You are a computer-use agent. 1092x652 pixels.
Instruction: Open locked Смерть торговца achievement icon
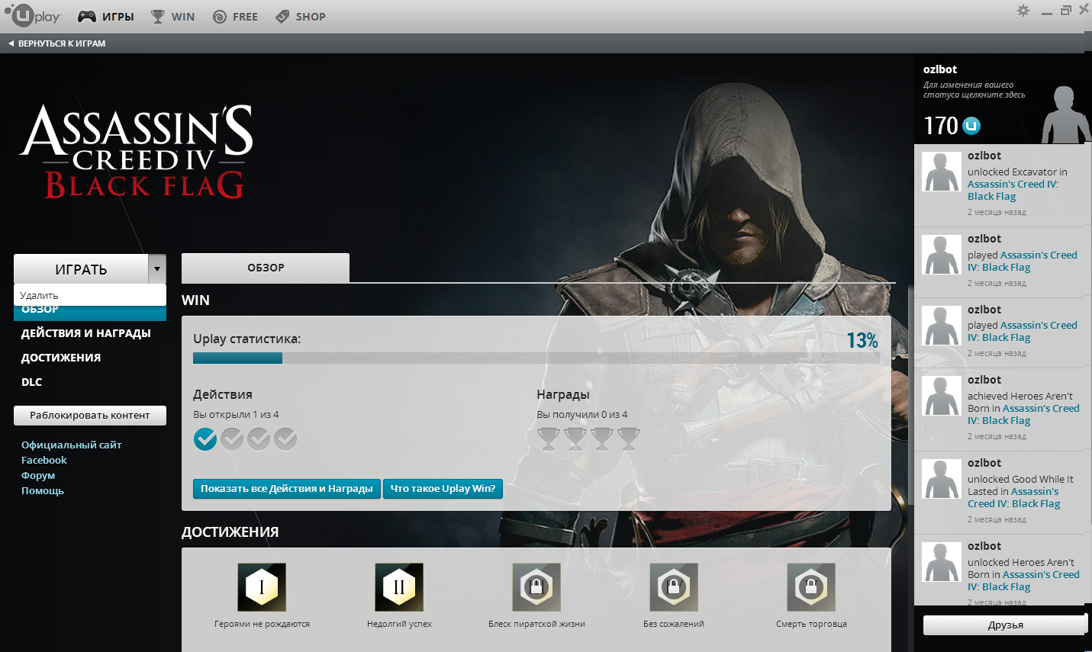click(811, 587)
